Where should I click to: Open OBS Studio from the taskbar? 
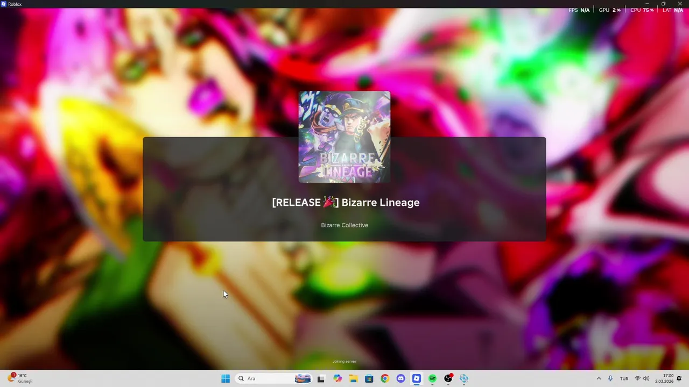[448, 378]
